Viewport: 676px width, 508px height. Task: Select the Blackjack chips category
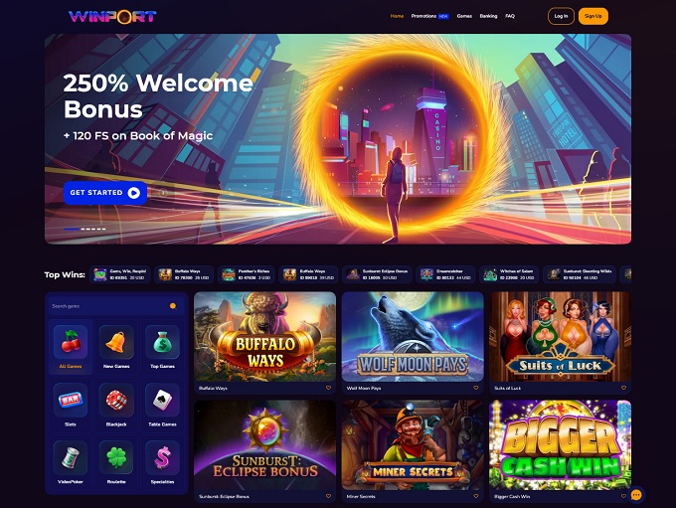116,405
